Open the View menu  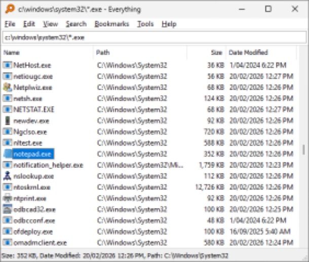(51, 24)
